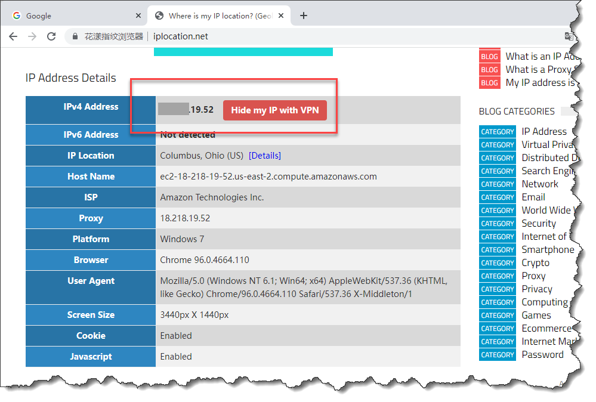Click the IP Address Details heading
This screenshot has height=402, width=596.
click(x=71, y=78)
